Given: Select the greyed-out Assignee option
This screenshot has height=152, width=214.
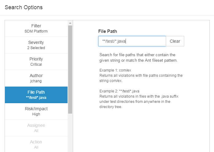Looking at the screenshot, I should tap(36, 128).
